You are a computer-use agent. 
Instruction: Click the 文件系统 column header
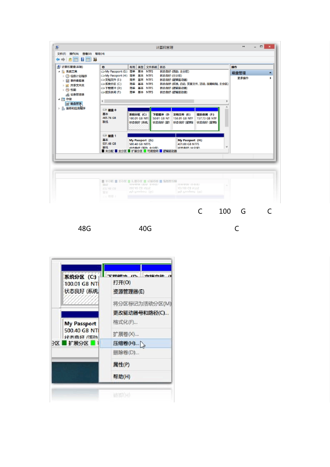(151, 67)
